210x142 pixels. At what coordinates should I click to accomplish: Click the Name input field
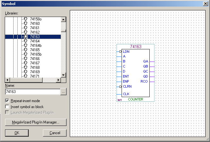[x=33, y=92]
